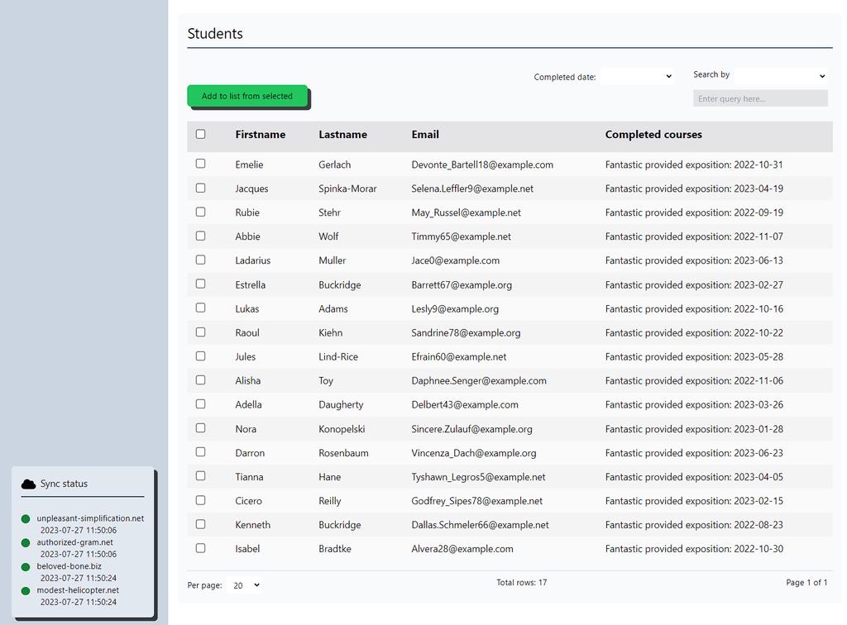Viewport: 847px width, 625px height.
Task: Expand the Search by dropdown
Action: tap(780, 75)
